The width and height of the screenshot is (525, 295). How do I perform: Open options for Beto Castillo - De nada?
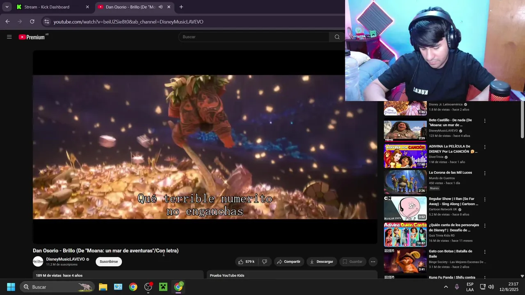point(485,121)
